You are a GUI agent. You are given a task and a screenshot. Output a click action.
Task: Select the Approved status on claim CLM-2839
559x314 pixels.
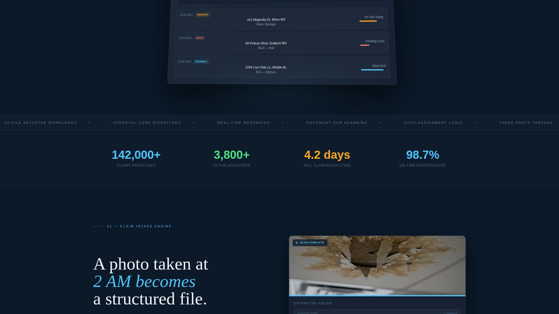378,65
